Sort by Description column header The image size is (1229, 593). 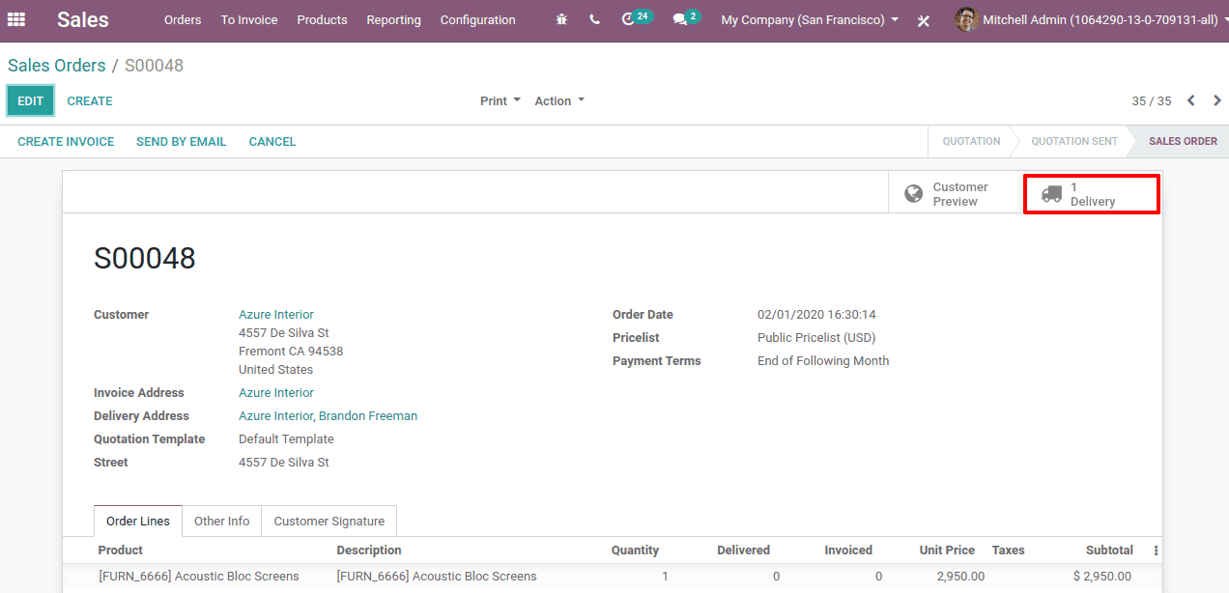click(369, 551)
